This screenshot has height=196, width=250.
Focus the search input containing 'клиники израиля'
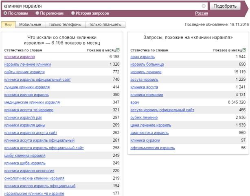102,6
